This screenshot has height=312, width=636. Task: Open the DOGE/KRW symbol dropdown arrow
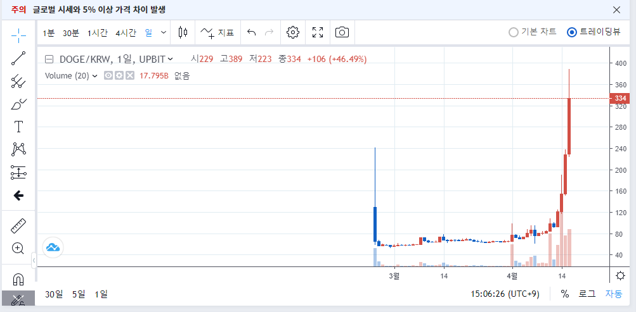point(171,59)
